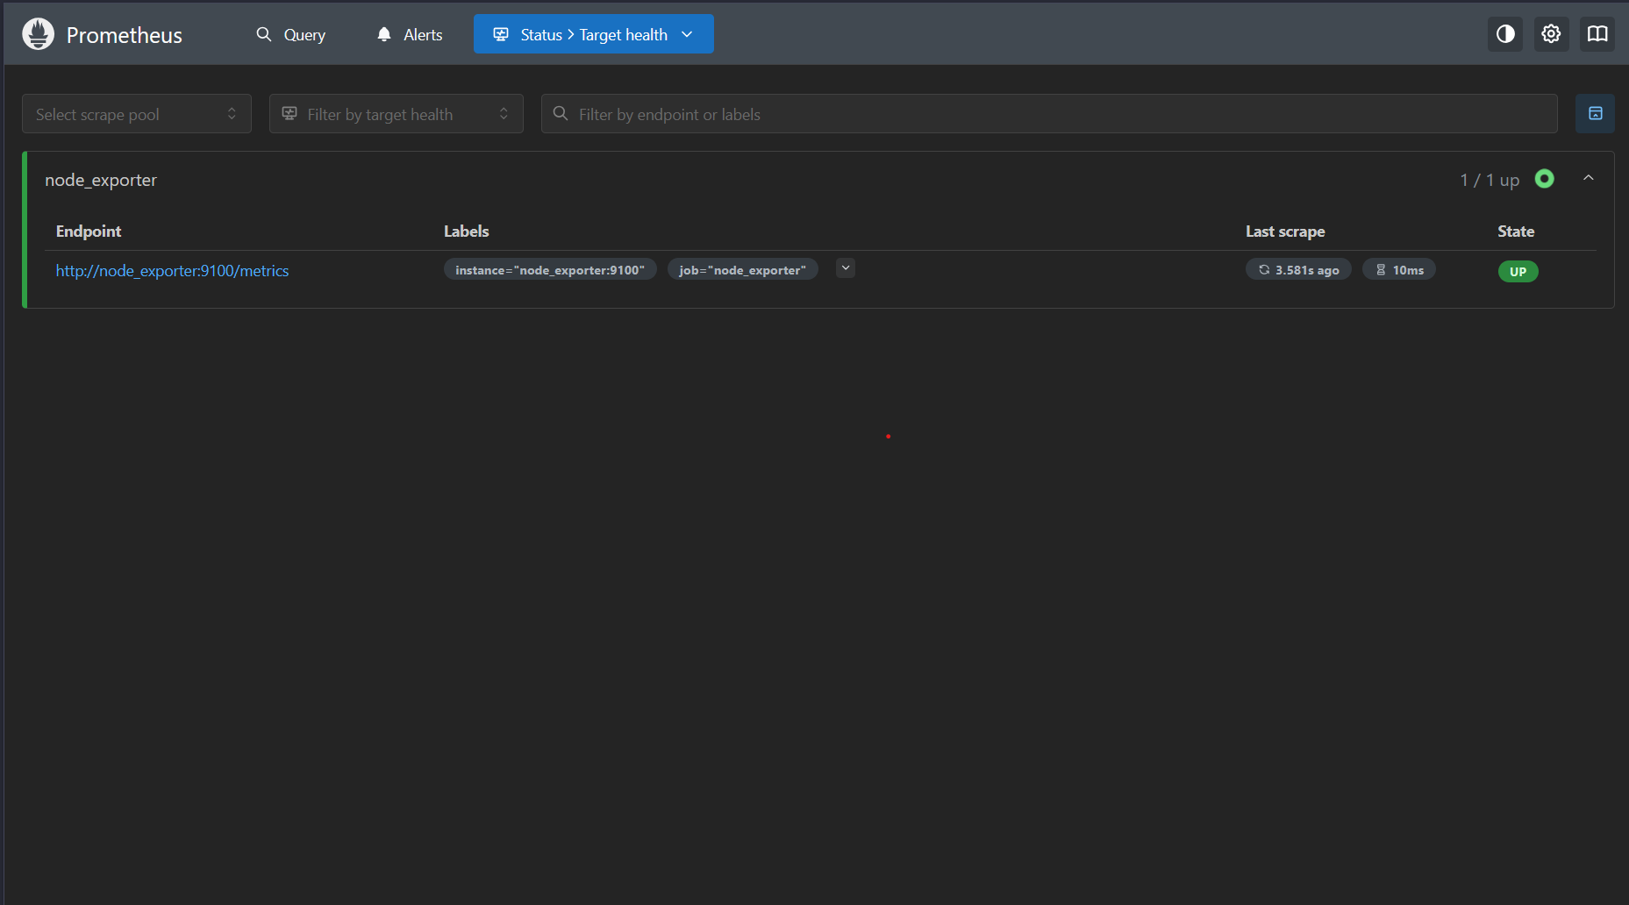This screenshot has height=905, width=1629.
Task: Click the Endpoint column header
Action: point(89,232)
